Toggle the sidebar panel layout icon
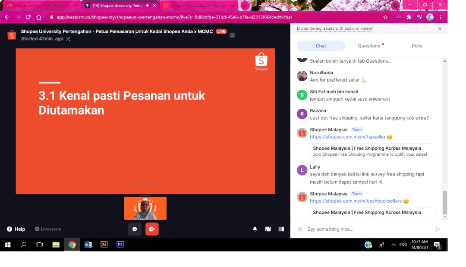This screenshot has height=267, width=466. pos(281,229)
